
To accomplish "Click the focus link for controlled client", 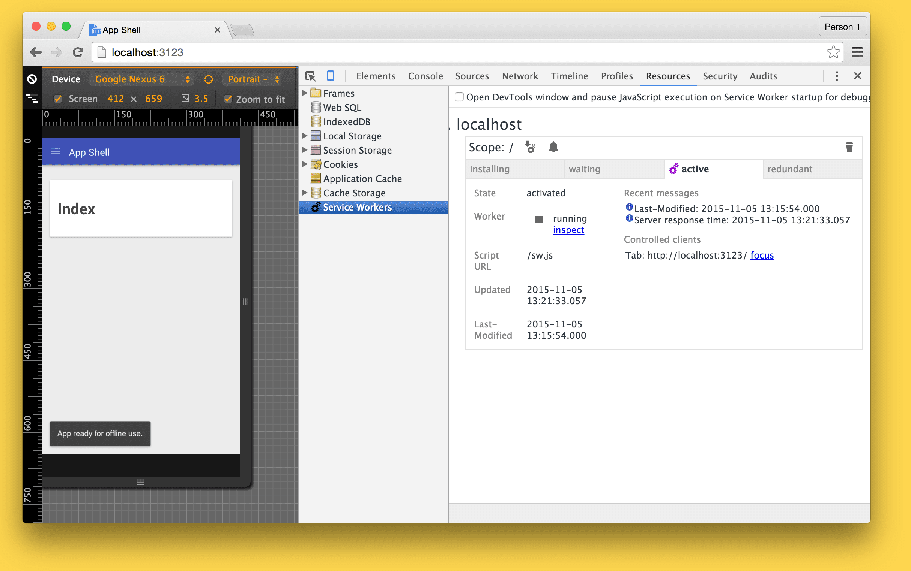I will point(761,255).
